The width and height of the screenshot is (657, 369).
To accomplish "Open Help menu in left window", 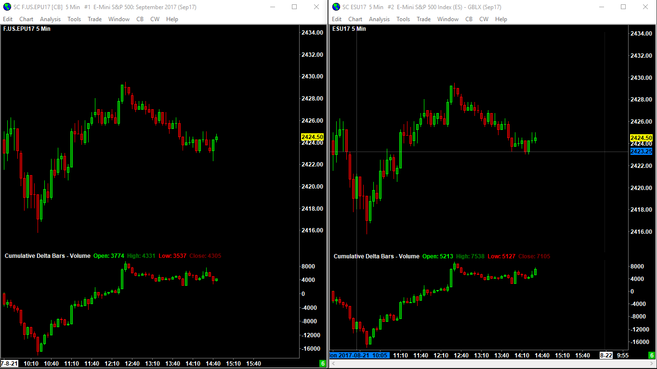I will 172,19.
